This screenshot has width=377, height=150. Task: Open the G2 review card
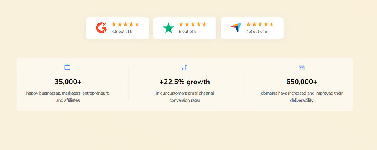tap(117, 28)
